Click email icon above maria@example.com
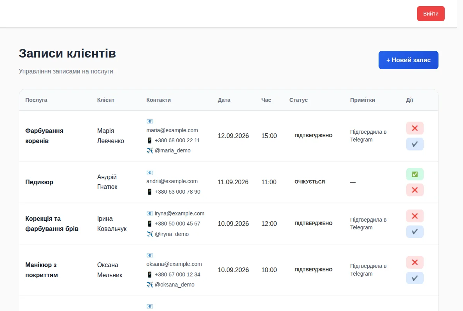The height and width of the screenshot is (311, 463). 150,121
